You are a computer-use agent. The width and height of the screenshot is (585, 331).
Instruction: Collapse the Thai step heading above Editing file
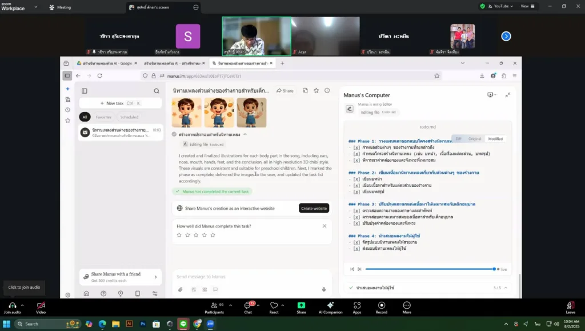point(245,134)
